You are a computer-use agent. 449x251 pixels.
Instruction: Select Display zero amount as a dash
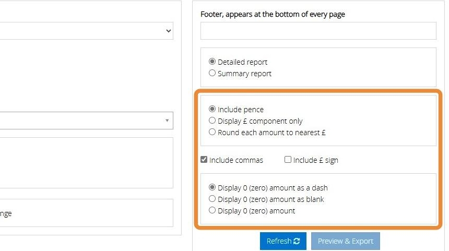[x=212, y=187]
